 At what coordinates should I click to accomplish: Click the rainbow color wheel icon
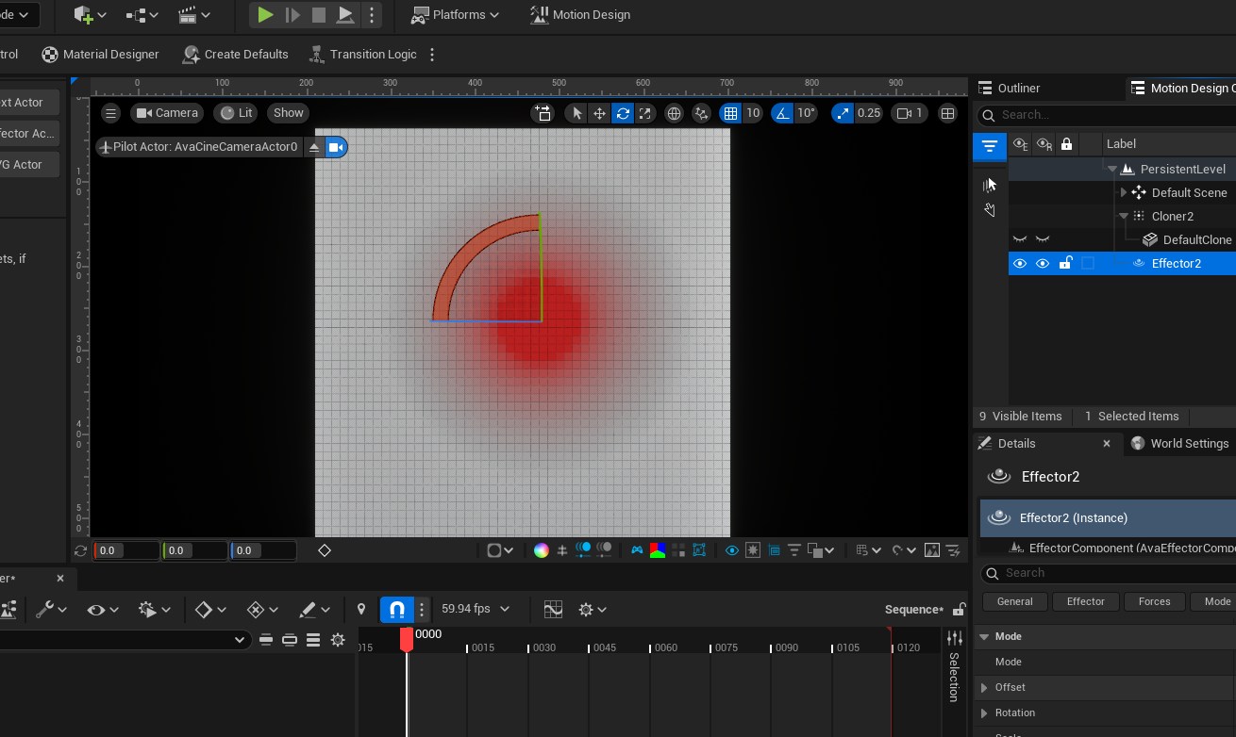[x=541, y=550]
